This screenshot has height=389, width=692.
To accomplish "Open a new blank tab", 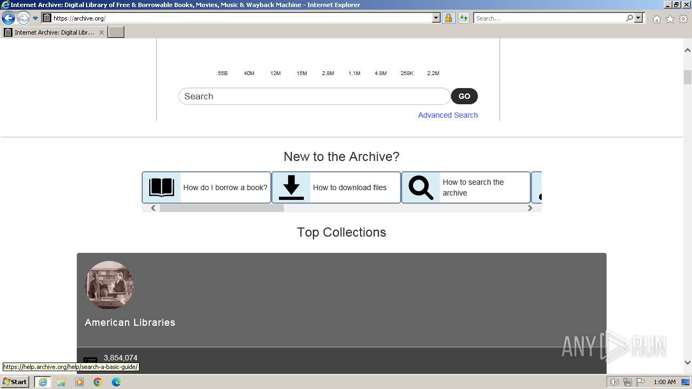I will point(116,32).
